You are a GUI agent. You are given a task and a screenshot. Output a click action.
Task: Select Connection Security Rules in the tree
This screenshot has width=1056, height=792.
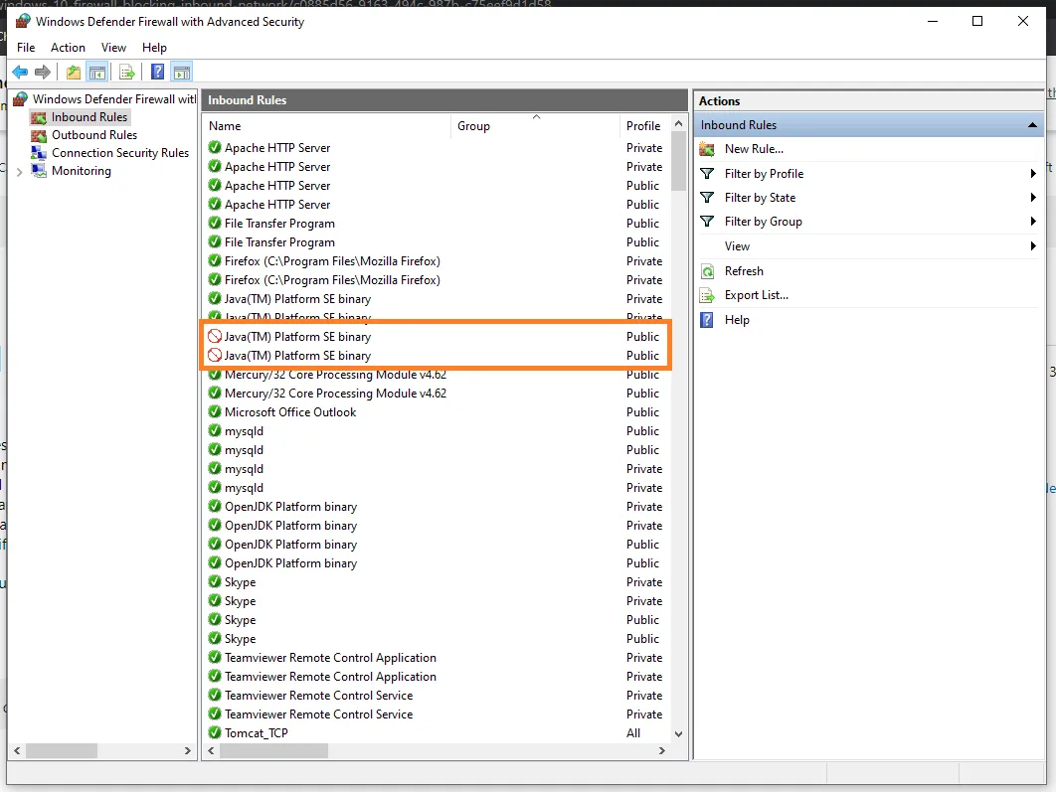click(120, 153)
